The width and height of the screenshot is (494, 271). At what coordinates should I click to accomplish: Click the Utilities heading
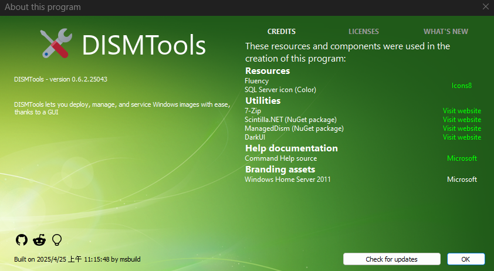[x=263, y=101]
